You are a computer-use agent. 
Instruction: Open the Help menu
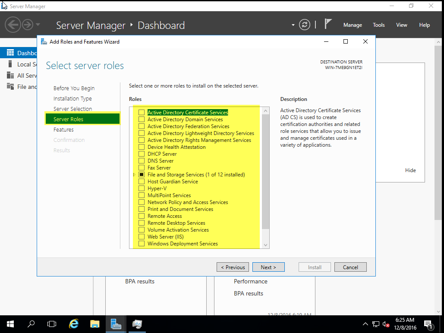pos(424,25)
